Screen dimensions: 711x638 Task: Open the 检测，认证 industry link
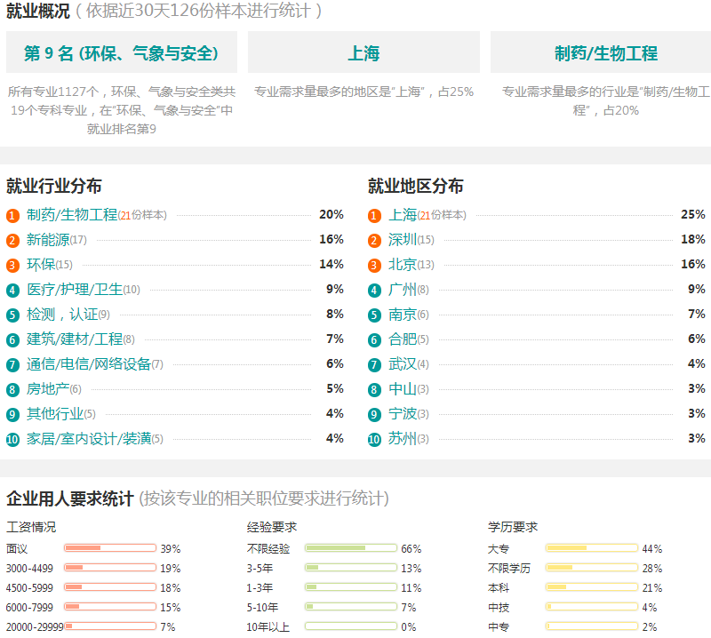tap(62, 315)
